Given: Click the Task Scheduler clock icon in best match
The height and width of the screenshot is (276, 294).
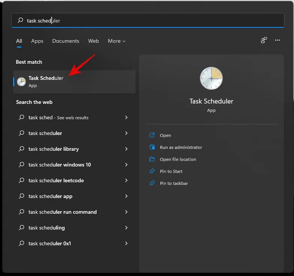Looking at the screenshot, I should pyautogui.click(x=21, y=82).
